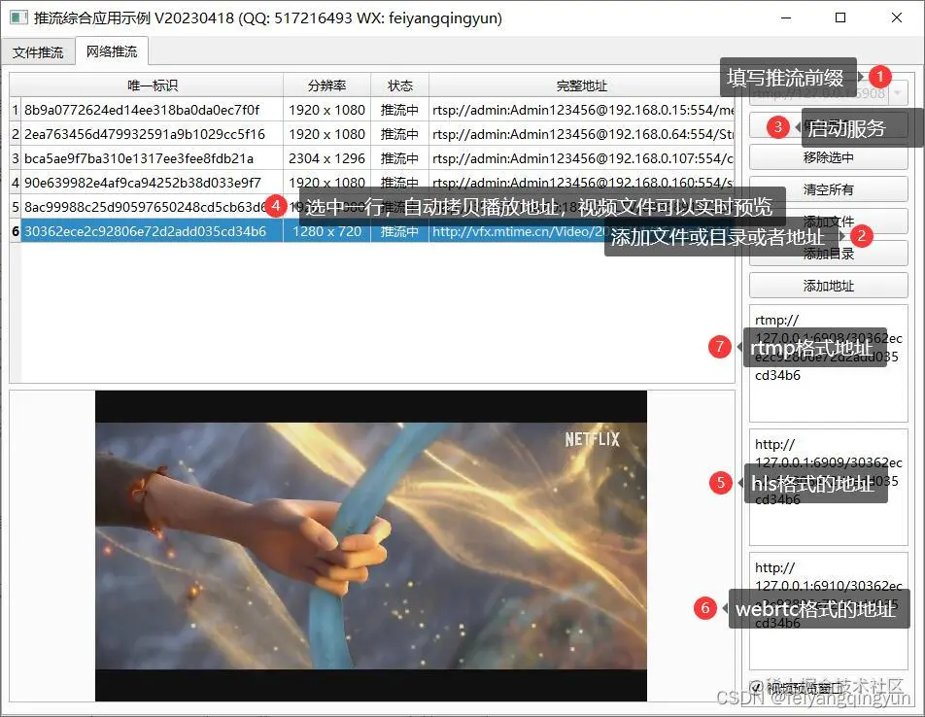Click the rtsp address ending 192.168.0.15:554
925x717 pixels.
[581, 110]
